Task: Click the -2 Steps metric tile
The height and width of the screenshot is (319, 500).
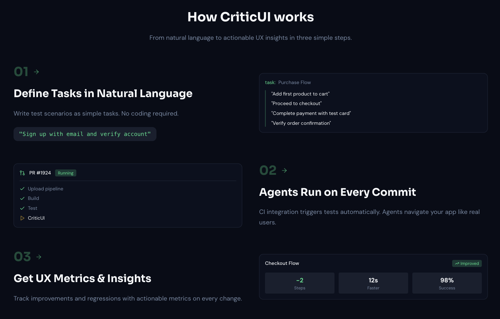Action: tap(300, 283)
